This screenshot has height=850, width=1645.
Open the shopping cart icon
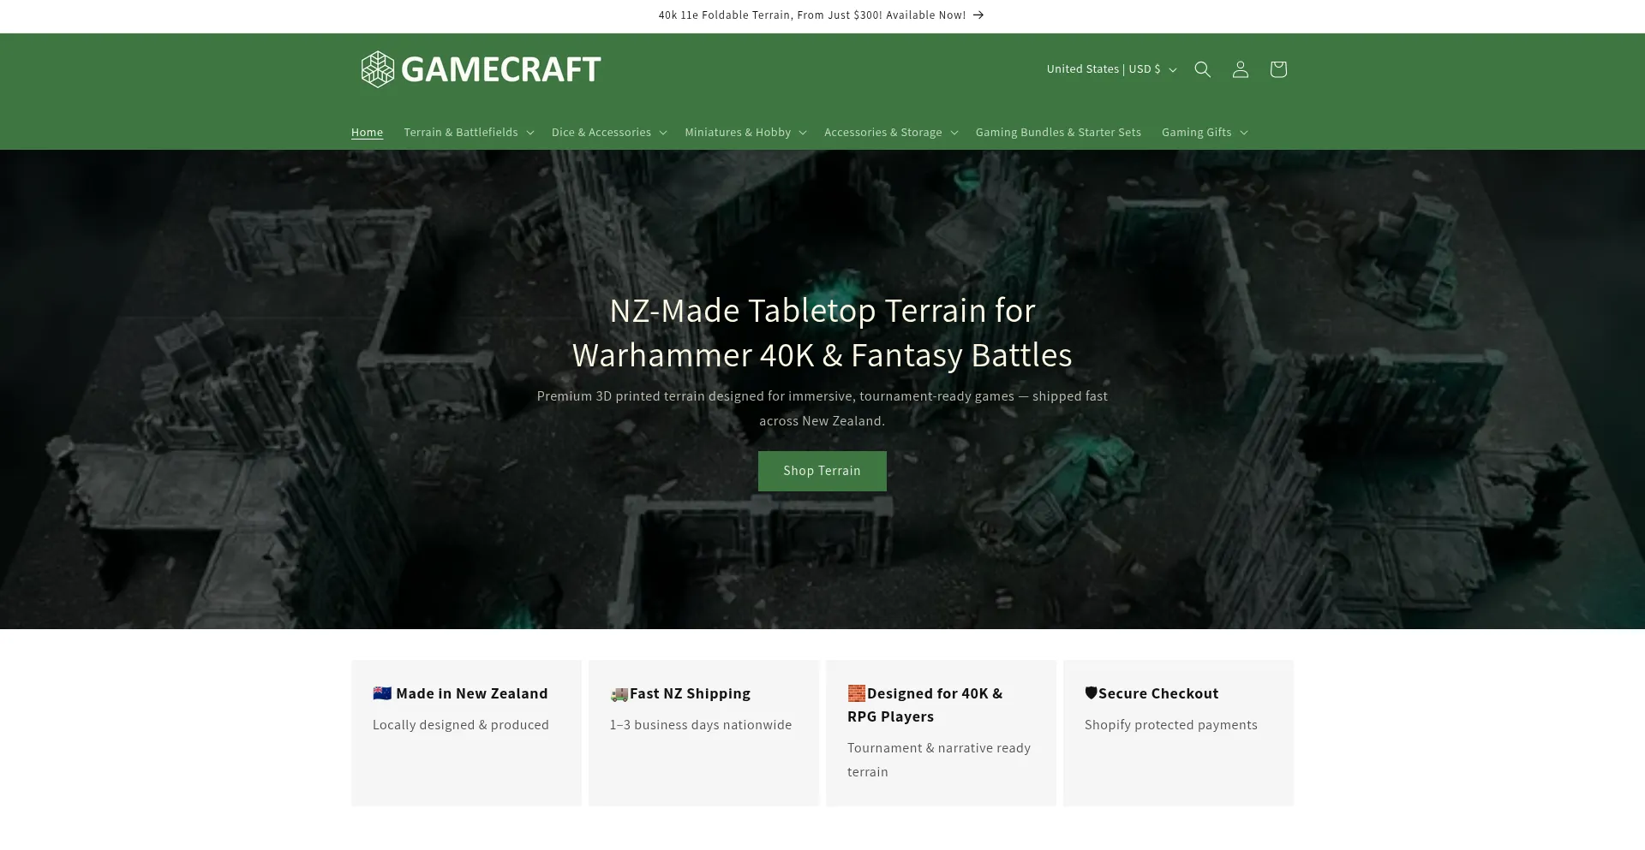click(x=1277, y=69)
